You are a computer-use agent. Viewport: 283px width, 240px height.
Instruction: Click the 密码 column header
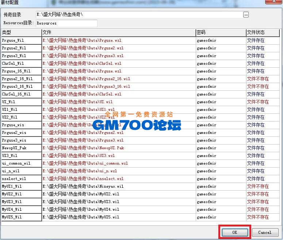[x=220, y=33]
